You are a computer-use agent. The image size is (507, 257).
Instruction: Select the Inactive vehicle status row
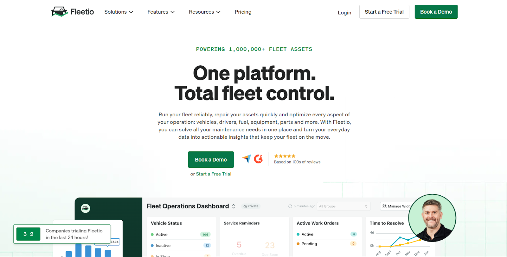[x=181, y=246]
